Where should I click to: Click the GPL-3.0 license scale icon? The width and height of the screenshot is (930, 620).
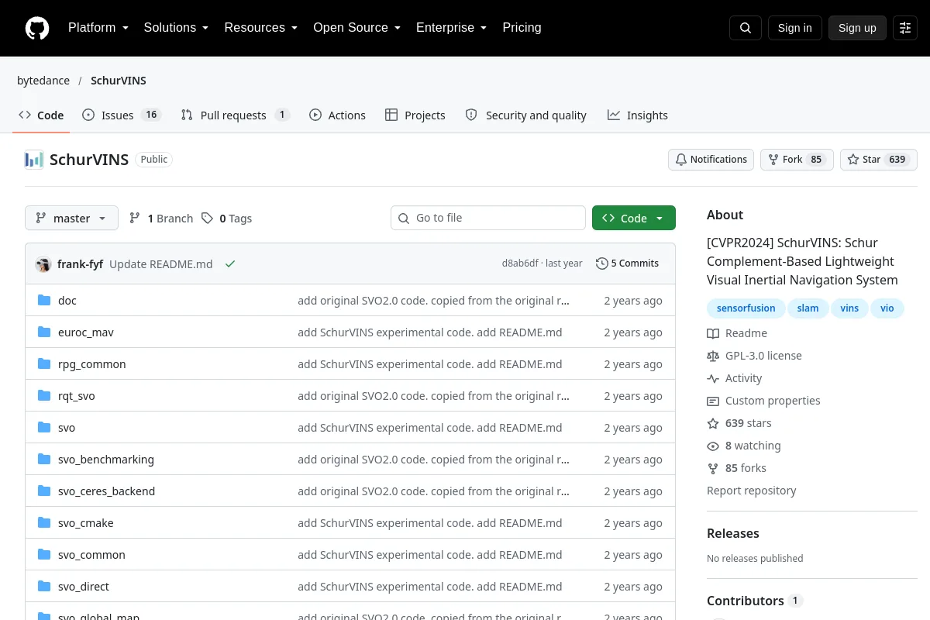713,356
